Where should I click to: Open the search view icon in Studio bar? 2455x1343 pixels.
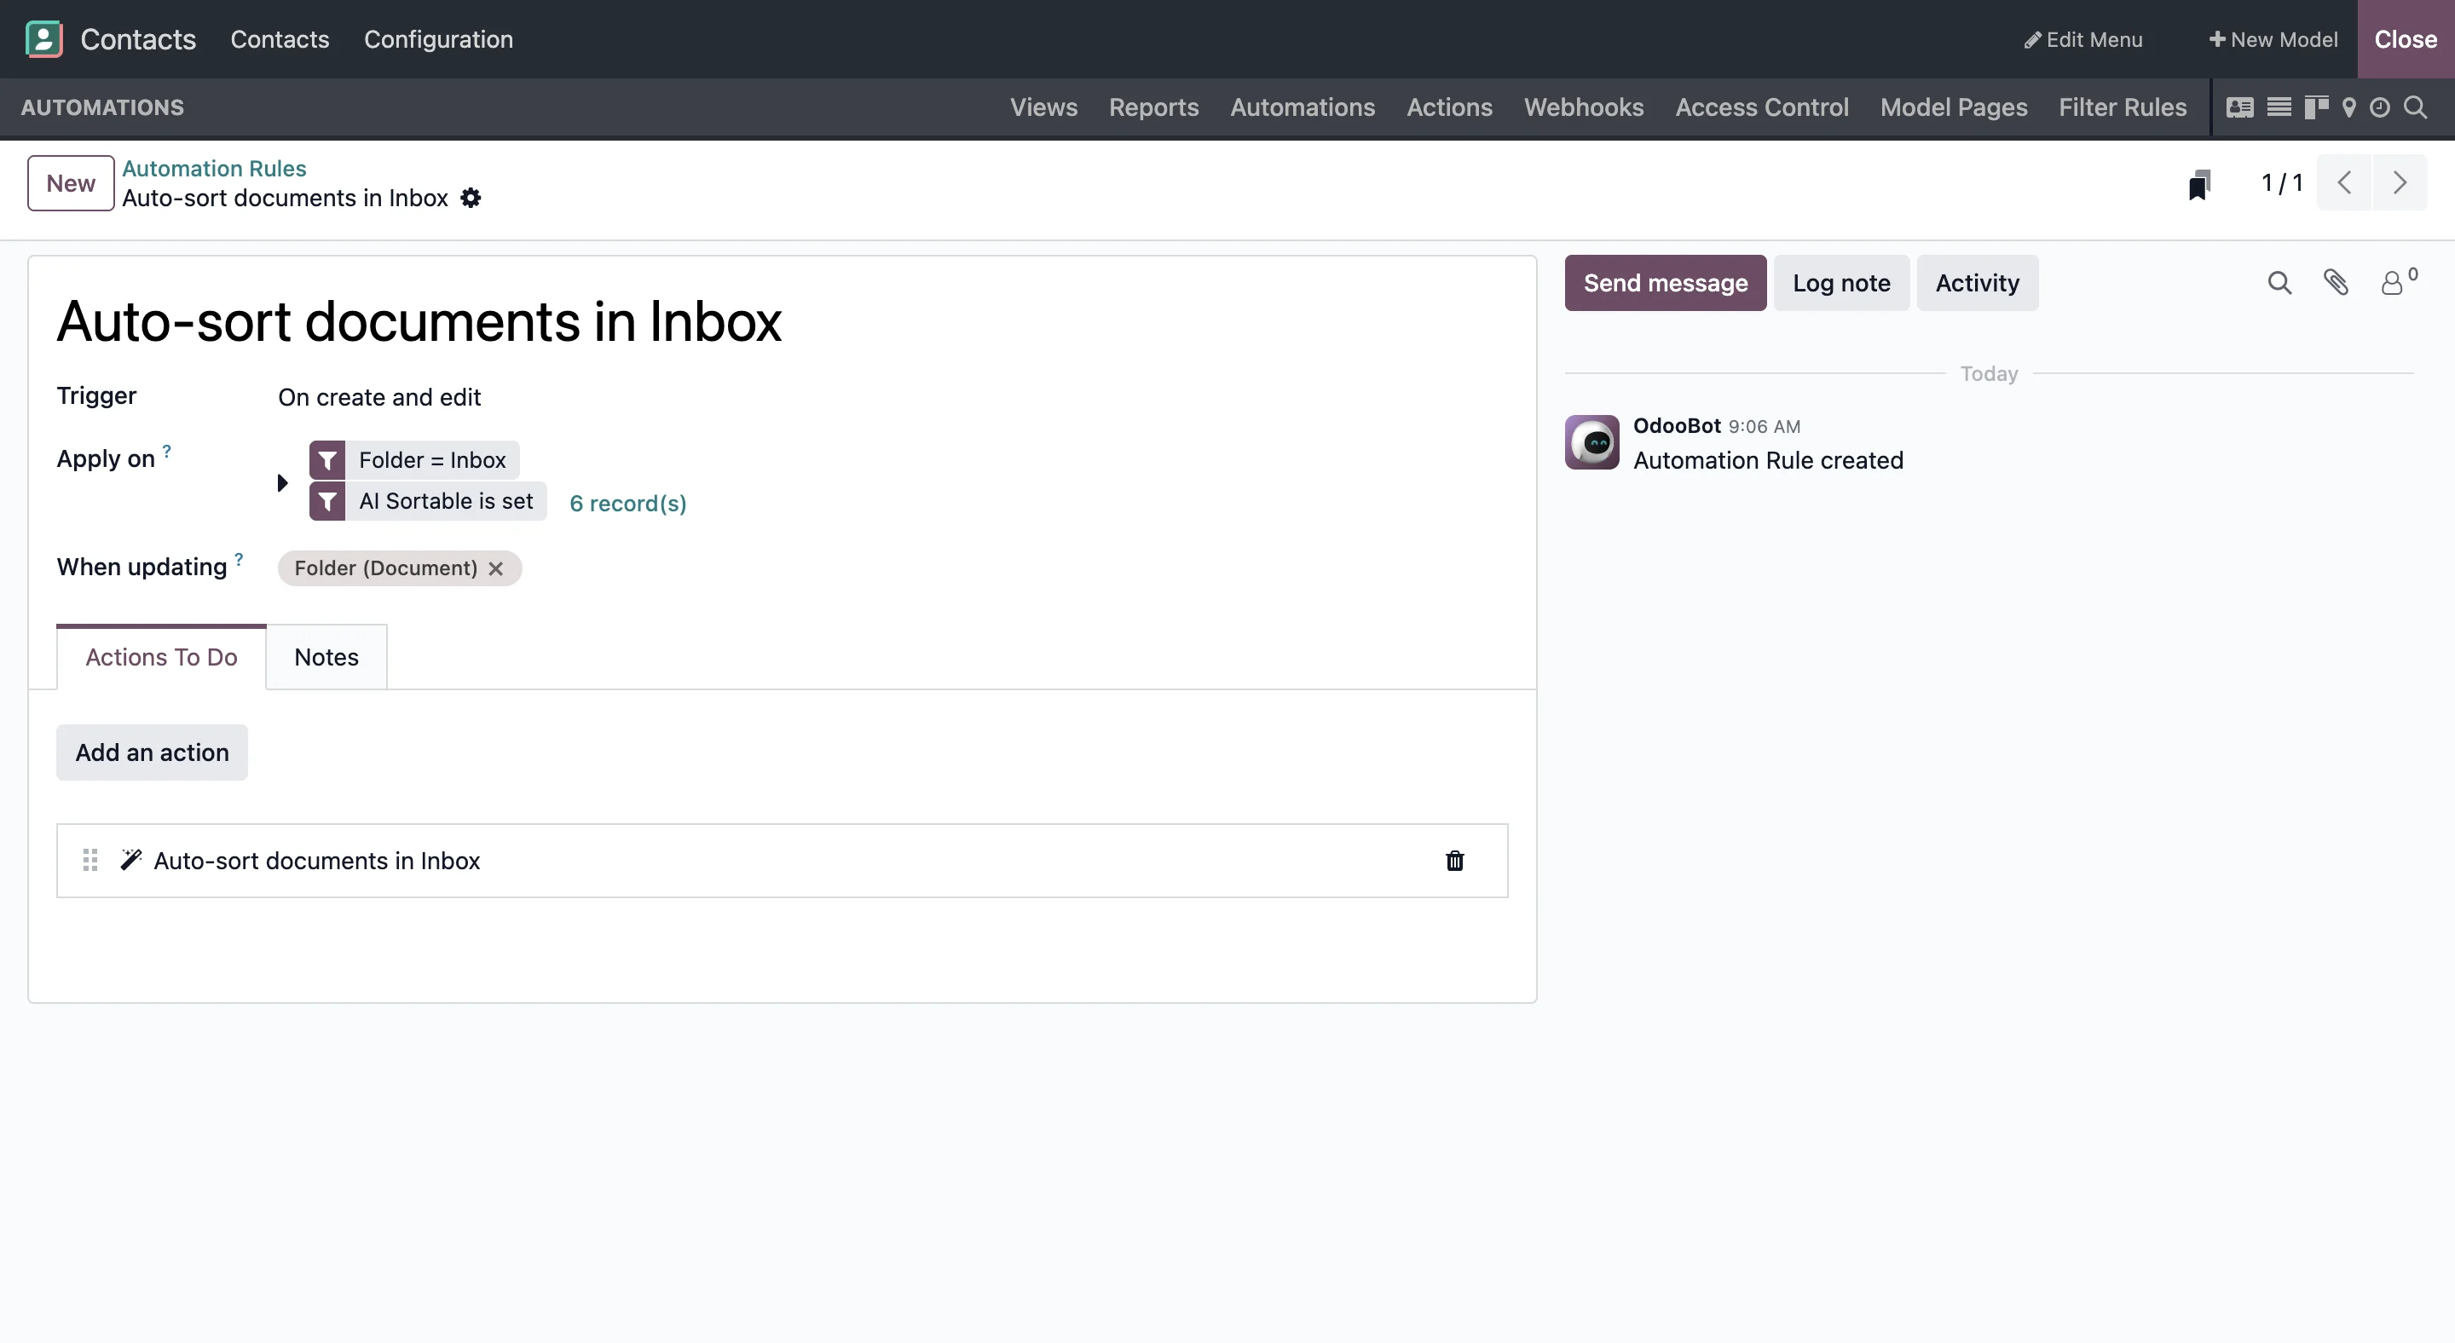[2415, 107]
